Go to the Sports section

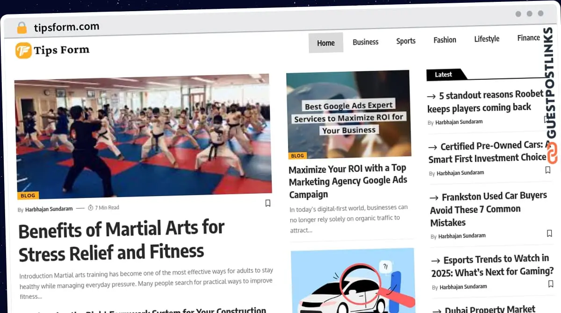pyautogui.click(x=405, y=41)
